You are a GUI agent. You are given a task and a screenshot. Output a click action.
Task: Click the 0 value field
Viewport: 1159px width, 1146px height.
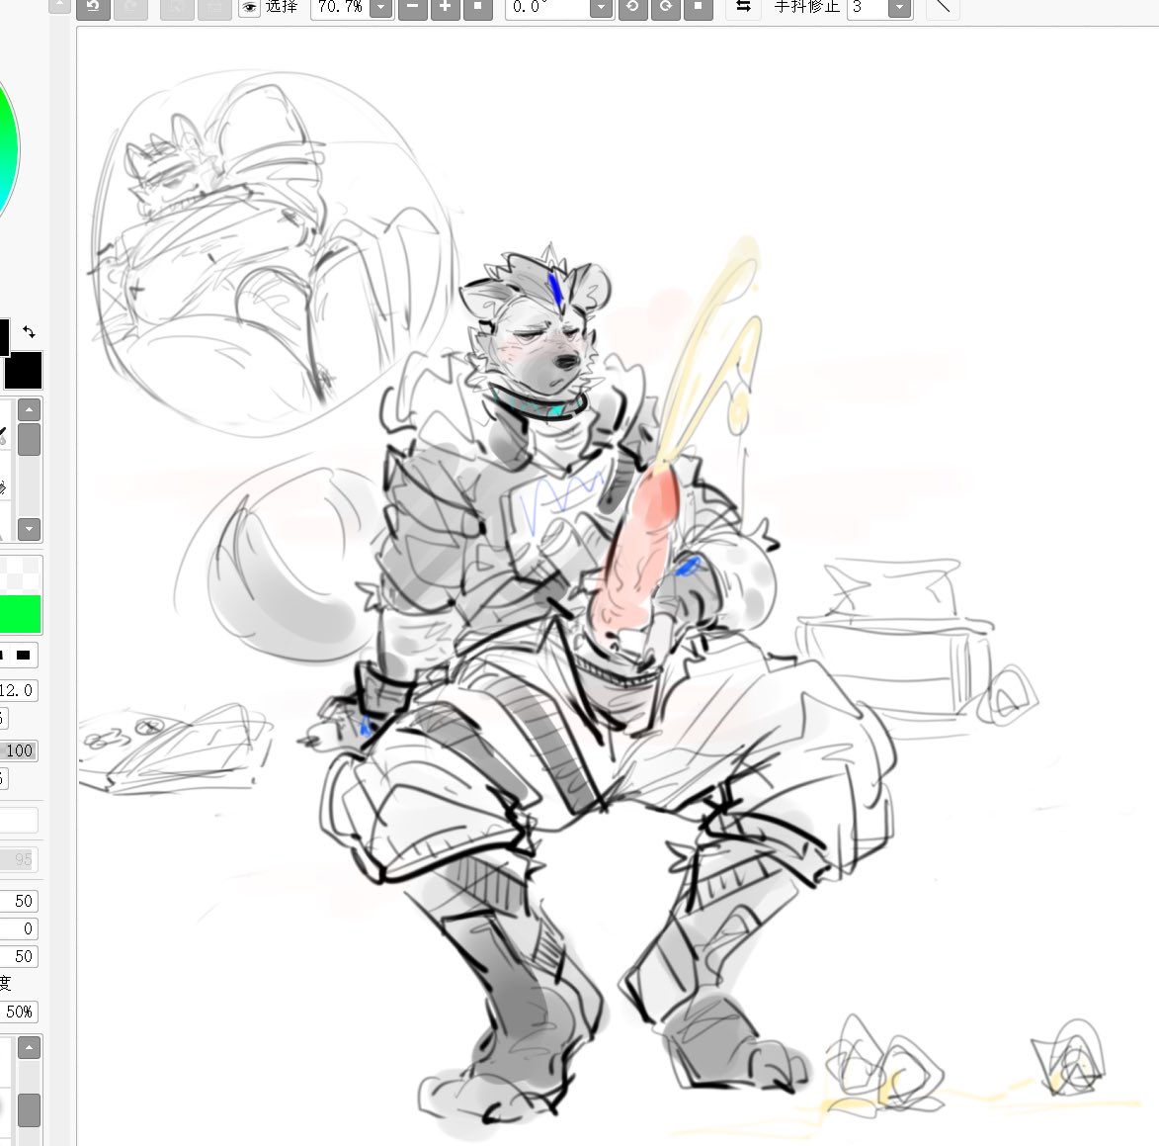pos(18,928)
